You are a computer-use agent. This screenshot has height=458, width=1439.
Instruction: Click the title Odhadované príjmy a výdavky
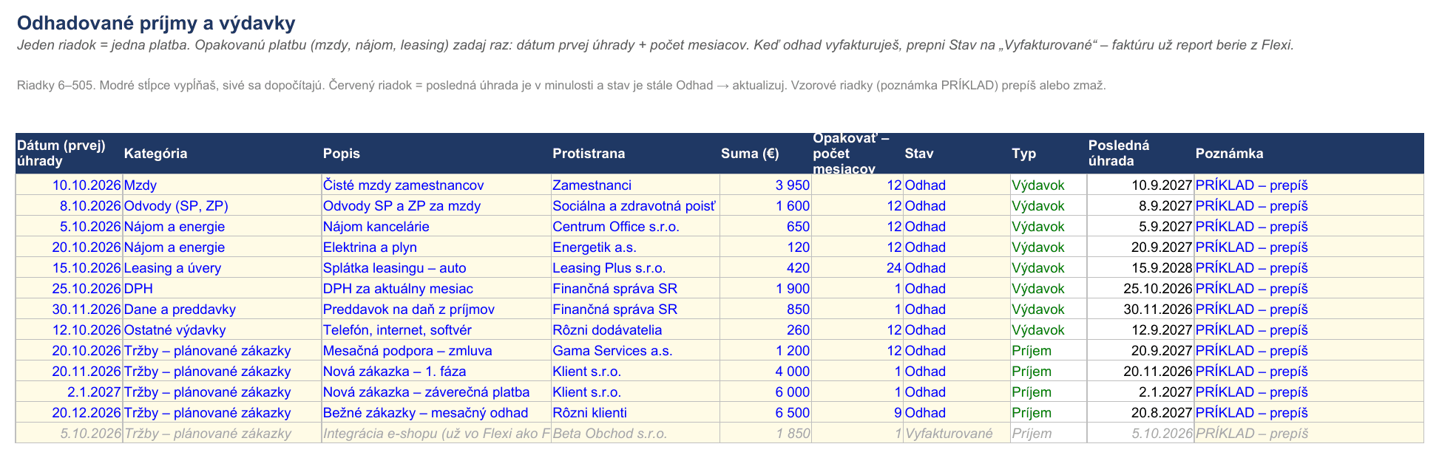coord(156,24)
